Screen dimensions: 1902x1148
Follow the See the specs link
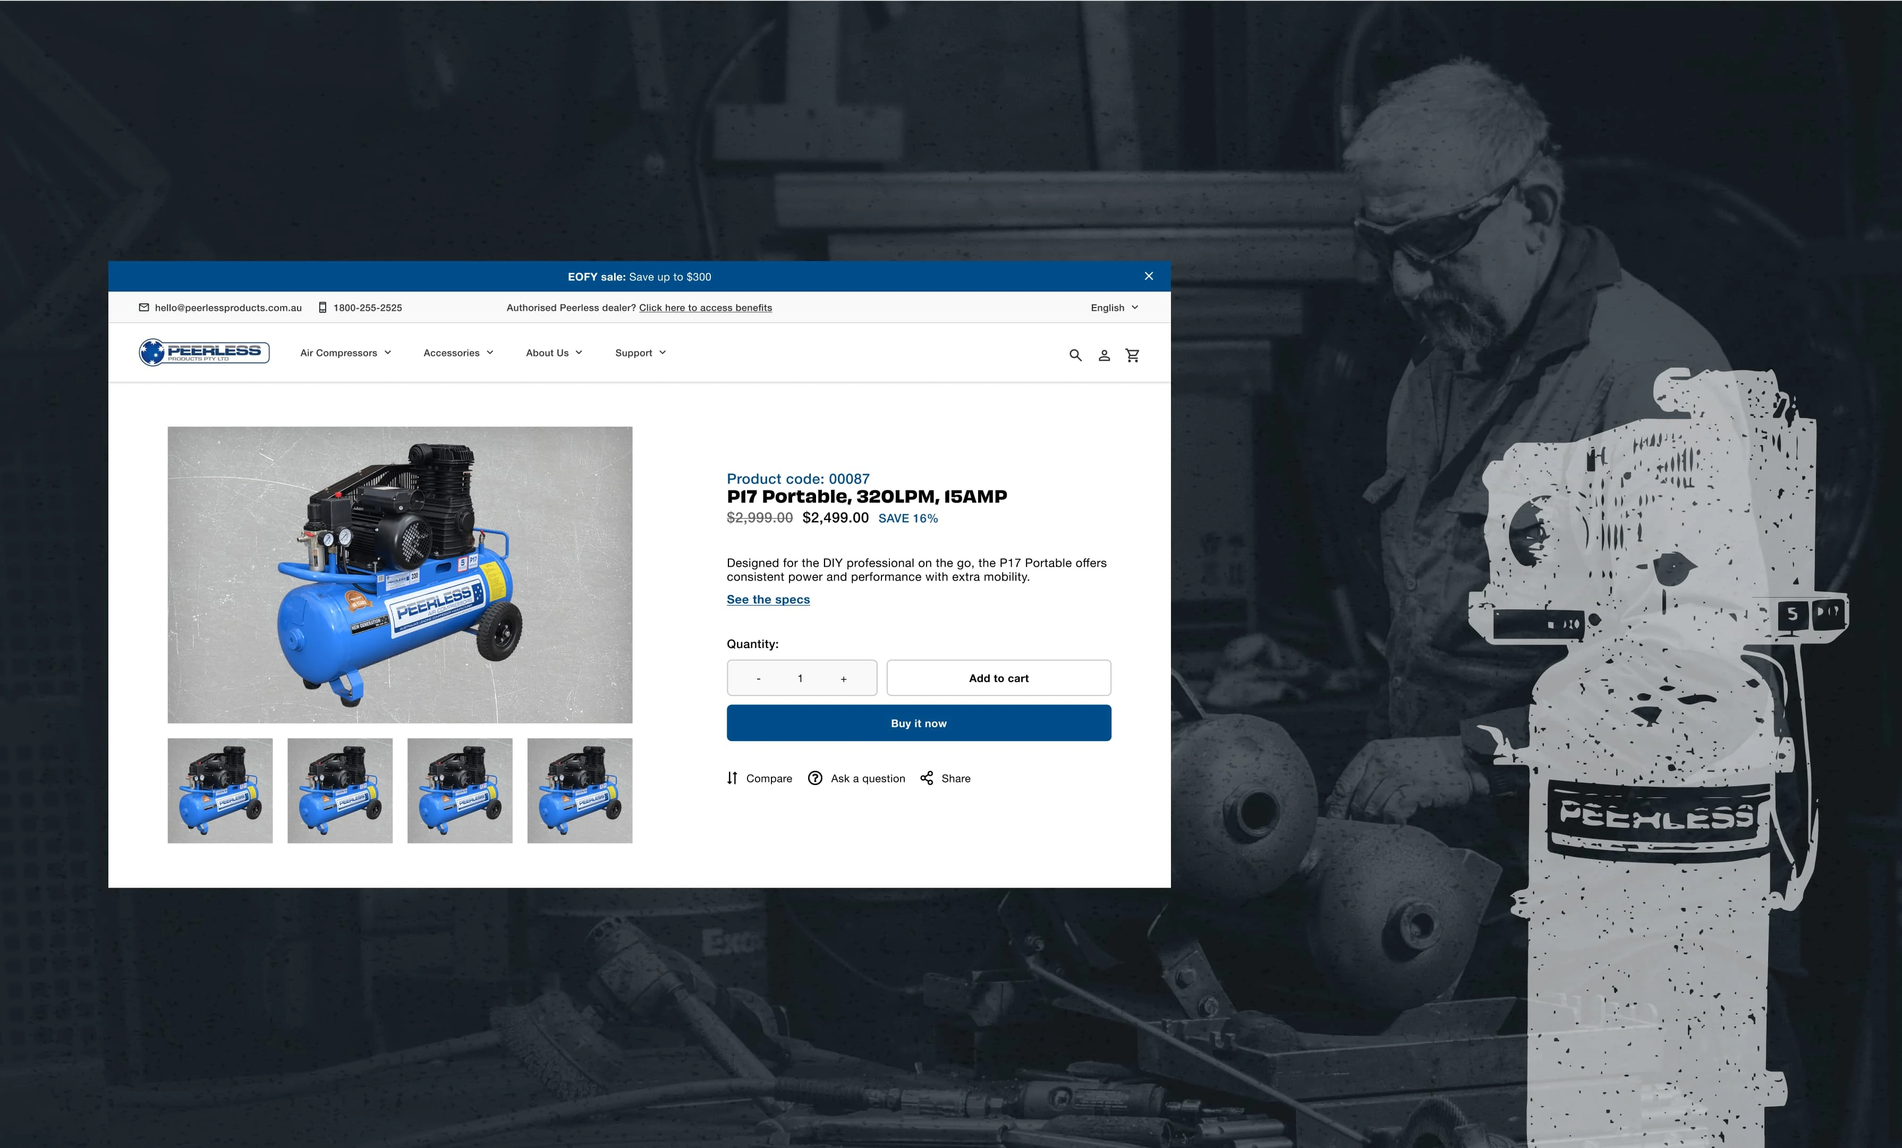point(768,600)
